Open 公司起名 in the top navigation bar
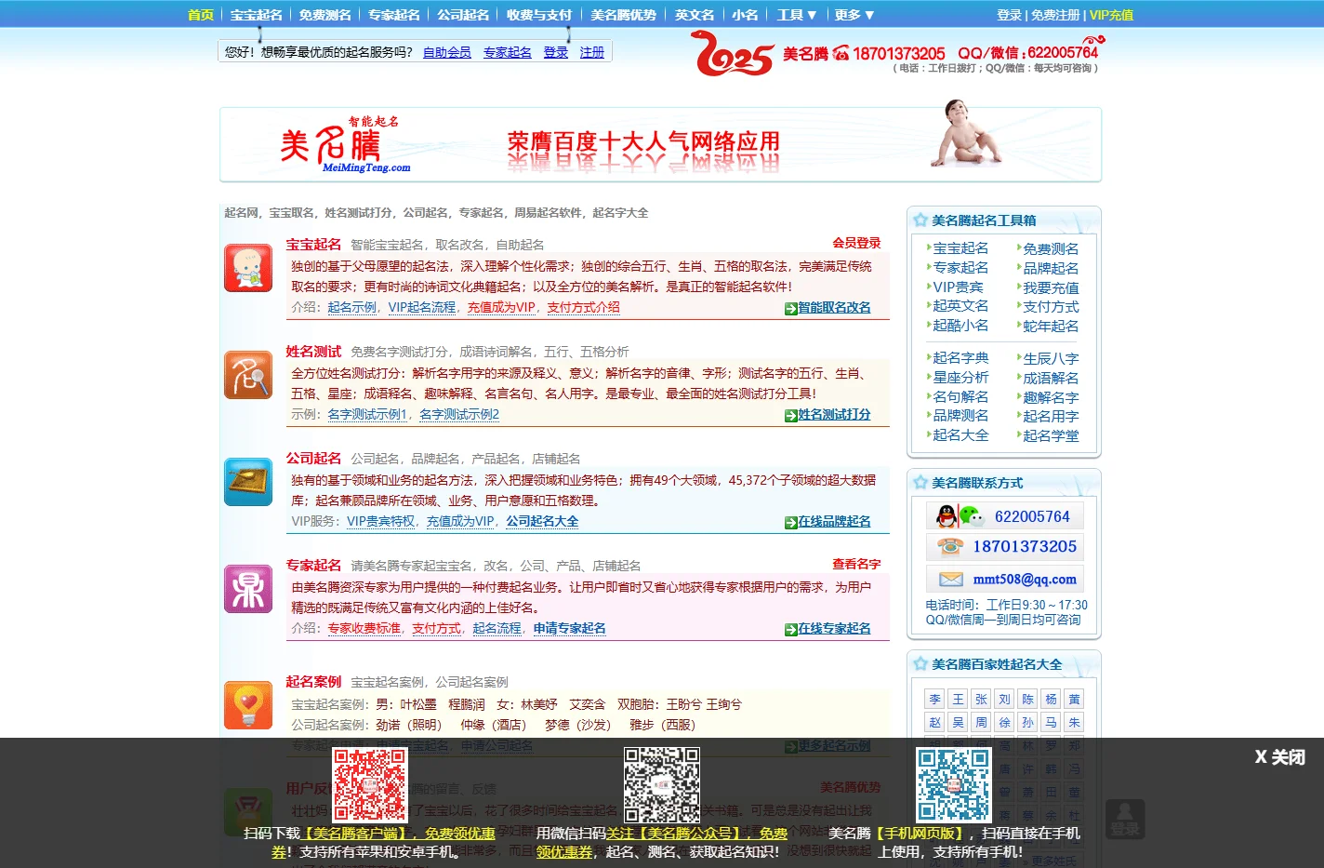1324x868 pixels. [463, 15]
